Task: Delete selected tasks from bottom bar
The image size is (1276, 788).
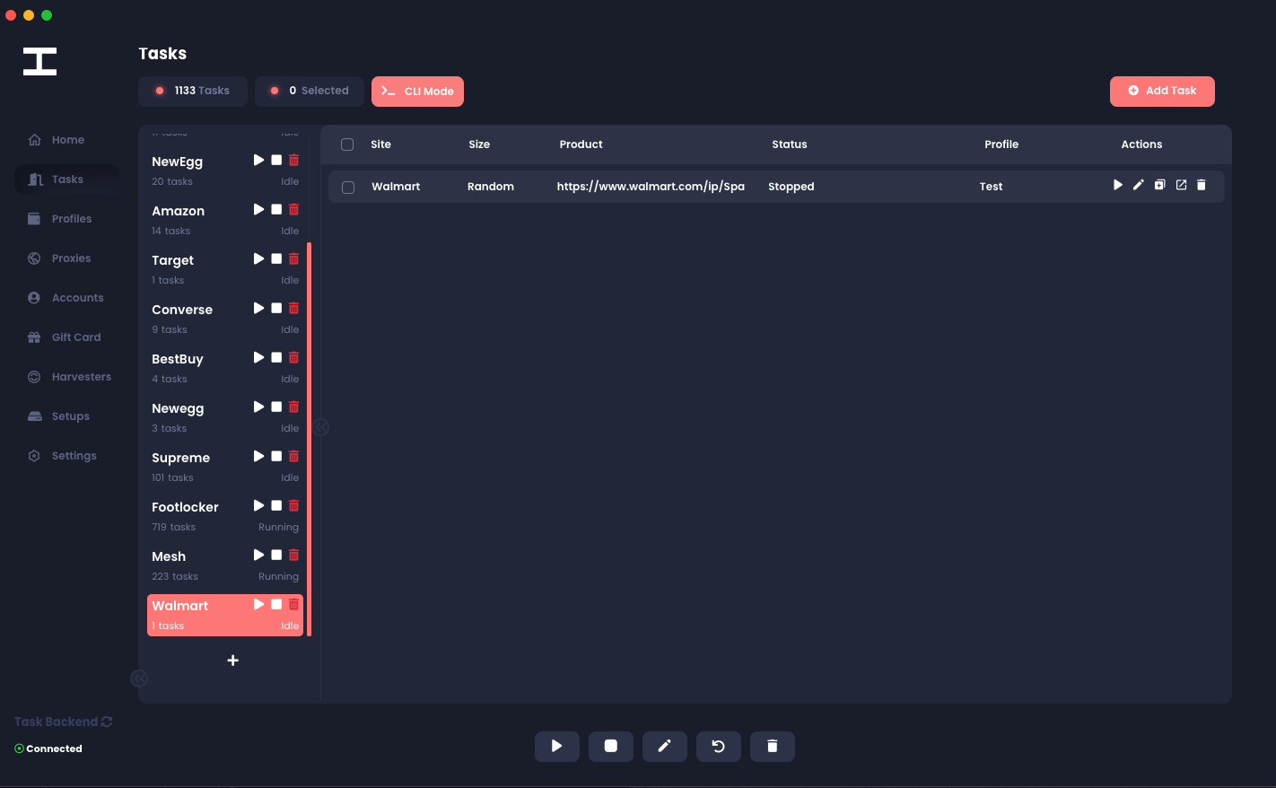Action: (x=773, y=746)
